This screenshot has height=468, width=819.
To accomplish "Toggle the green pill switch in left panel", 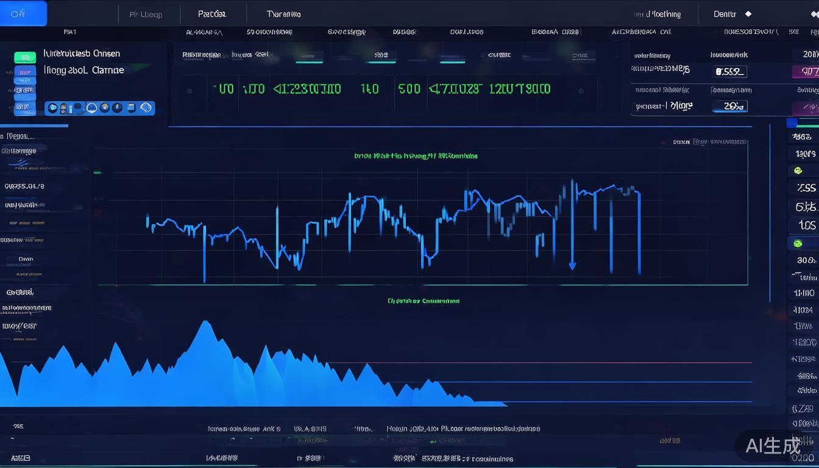I will point(24,57).
